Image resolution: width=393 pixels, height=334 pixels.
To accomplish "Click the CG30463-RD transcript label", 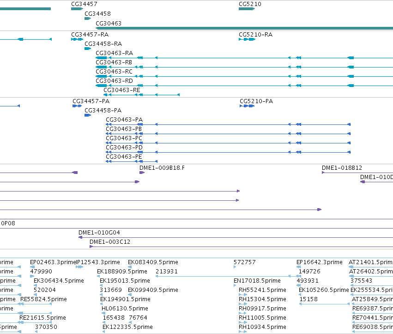I will tap(114, 81).
